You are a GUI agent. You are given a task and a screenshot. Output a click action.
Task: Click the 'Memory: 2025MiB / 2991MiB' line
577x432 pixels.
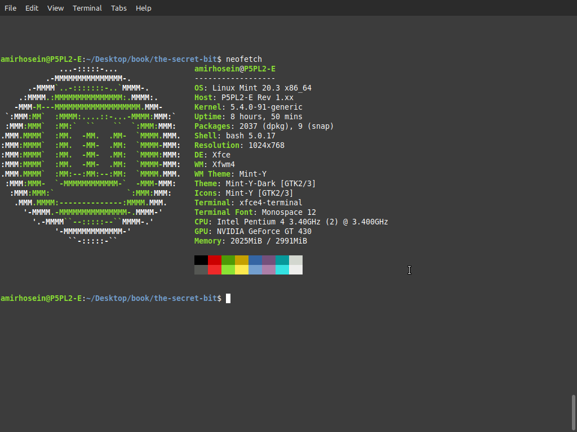251,241
